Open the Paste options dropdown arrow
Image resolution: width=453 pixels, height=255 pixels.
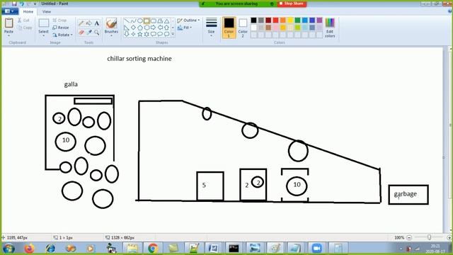tap(9, 35)
